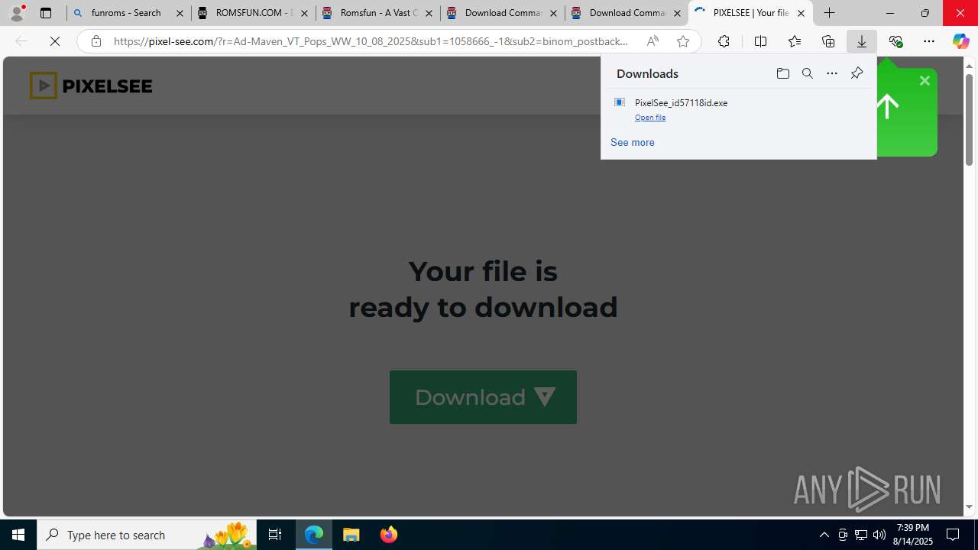Open the notification center
Viewport: 978px width, 550px height.
tap(954, 535)
